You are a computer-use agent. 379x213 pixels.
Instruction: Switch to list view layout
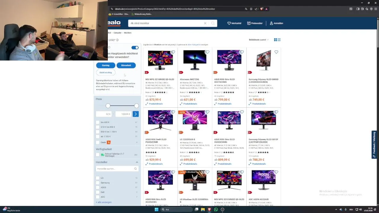pos(279,40)
